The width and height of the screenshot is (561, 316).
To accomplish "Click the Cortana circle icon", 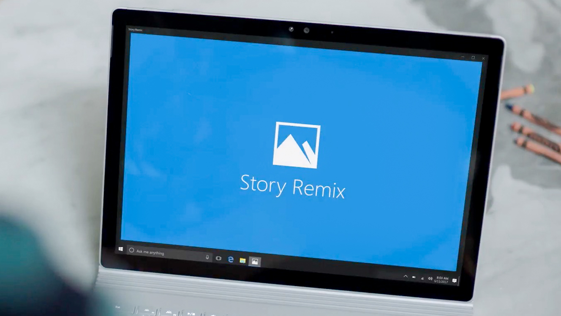I will coord(131,250).
